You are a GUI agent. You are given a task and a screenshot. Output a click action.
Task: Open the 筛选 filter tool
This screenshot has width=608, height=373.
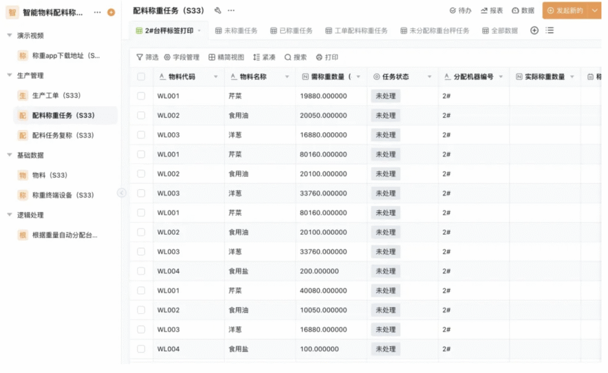tap(147, 58)
